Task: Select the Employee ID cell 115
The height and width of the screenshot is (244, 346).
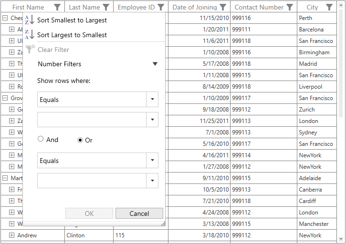Action: coord(141,235)
